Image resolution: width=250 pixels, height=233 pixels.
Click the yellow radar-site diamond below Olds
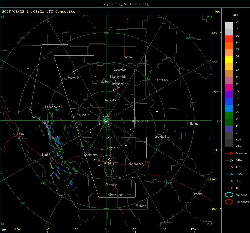106,121
